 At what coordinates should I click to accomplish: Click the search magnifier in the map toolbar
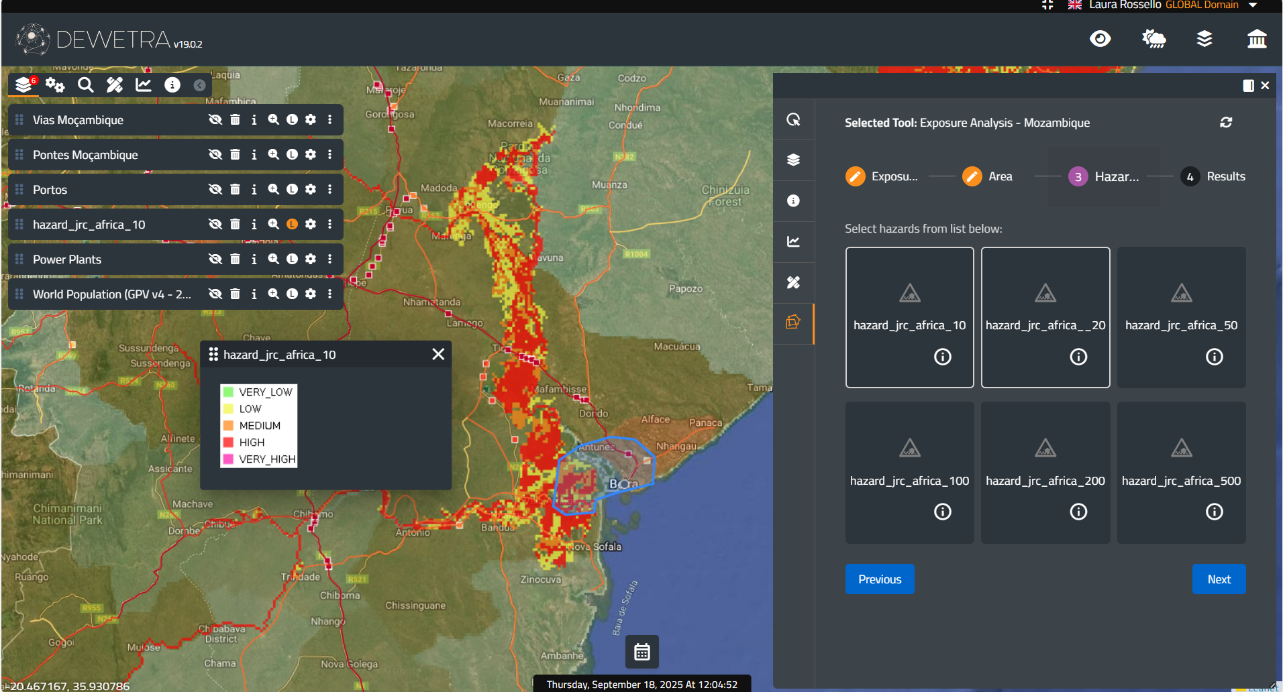[85, 85]
